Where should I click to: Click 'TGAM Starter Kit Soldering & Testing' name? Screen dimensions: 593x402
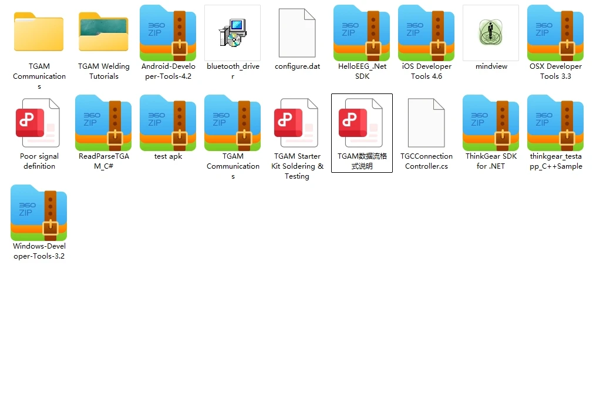297,166
